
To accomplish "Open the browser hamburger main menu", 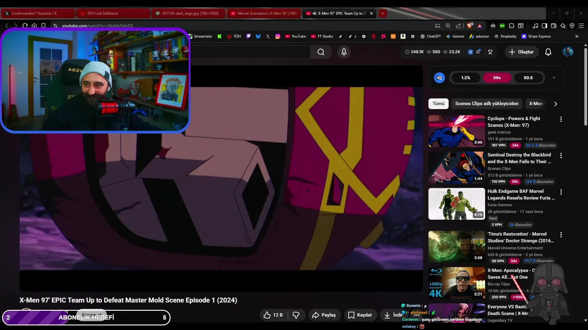I will click(581, 26).
